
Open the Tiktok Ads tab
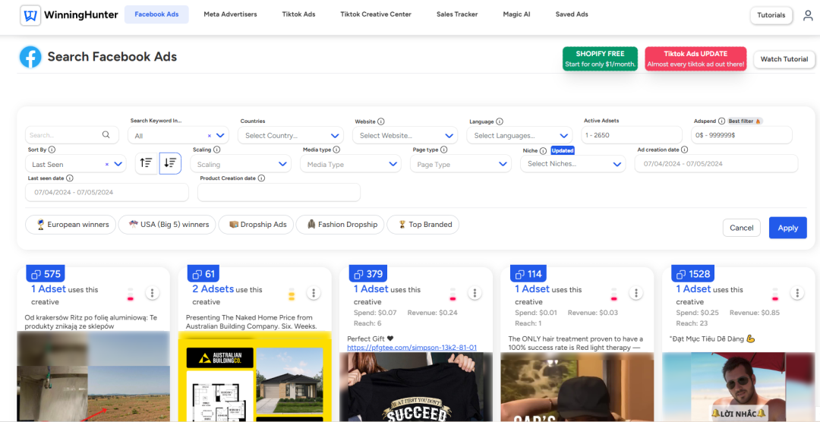(298, 14)
